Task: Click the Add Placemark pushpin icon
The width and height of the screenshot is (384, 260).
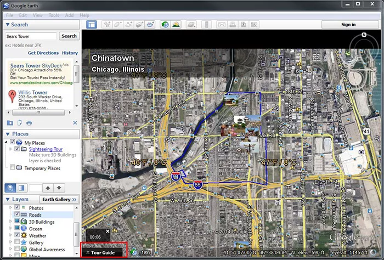Action: pyautogui.click(x=107, y=25)
